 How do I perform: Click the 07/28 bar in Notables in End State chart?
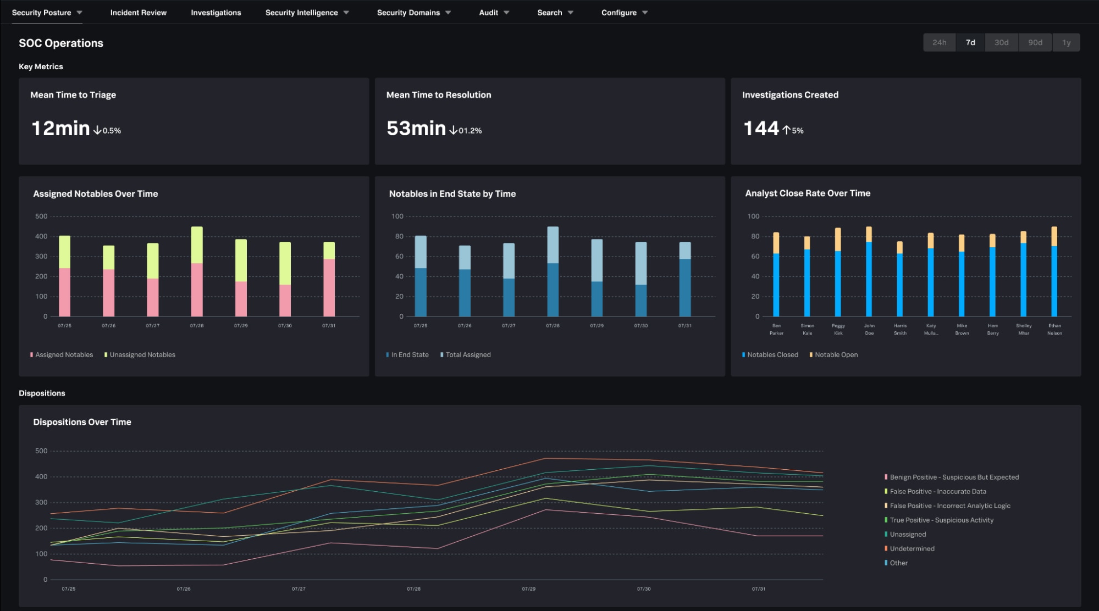tap(553, 271)
